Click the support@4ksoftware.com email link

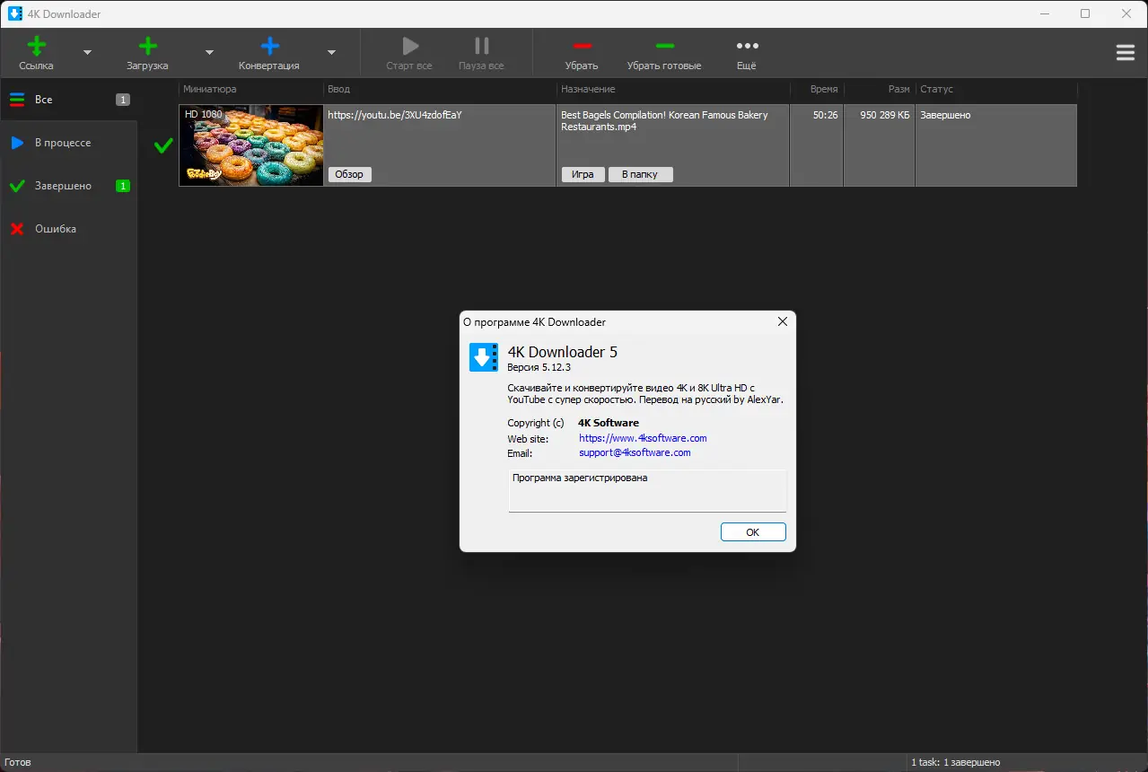(x=635, y=452)
